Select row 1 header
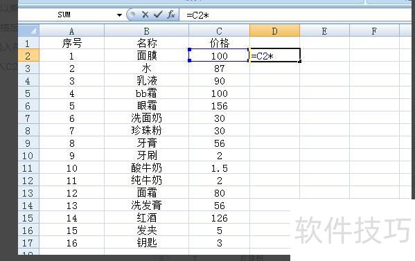The image size is (415, 261). pyautogui.click(x=29, y=43)
